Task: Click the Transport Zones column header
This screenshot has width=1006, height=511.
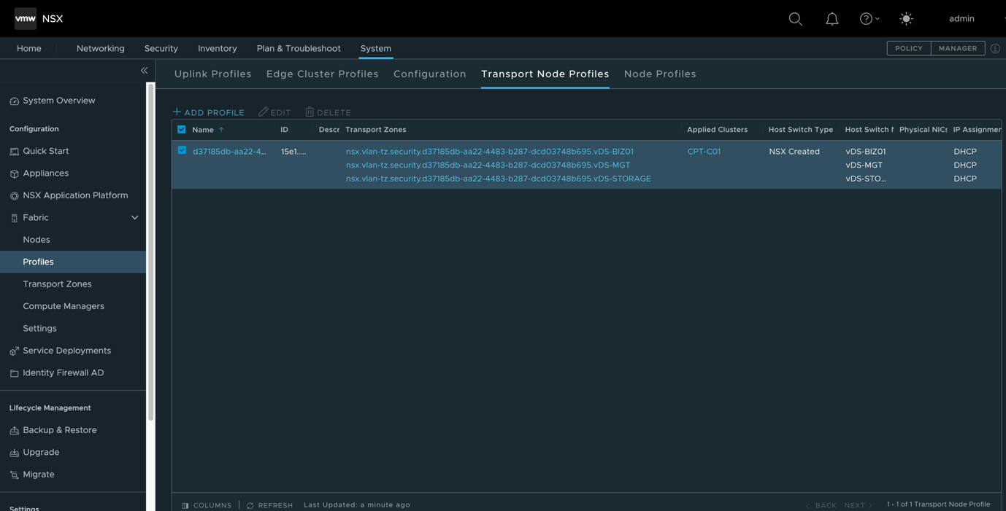Action: [376, 130]
